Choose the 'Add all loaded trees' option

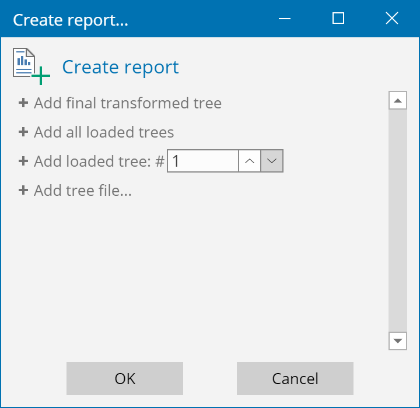click(104, 132)
